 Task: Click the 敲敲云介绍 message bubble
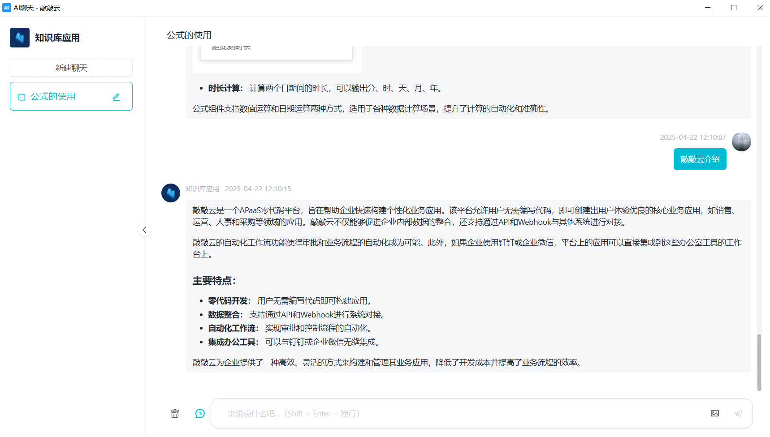pos(700,159)
